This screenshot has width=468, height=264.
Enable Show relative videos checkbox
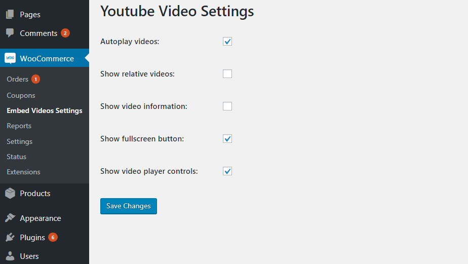[x=227, y=74]
